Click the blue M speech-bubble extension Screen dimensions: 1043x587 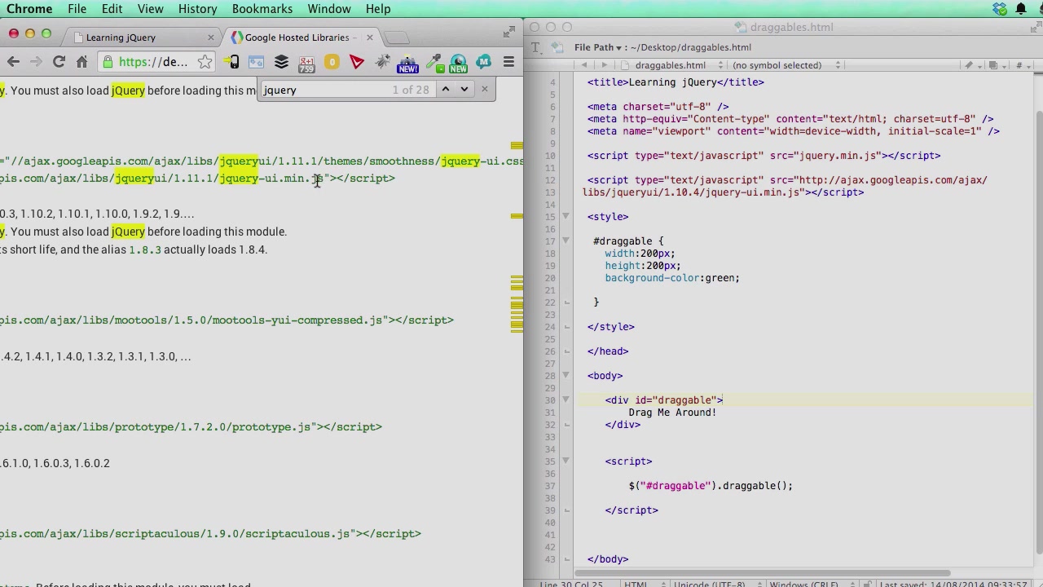tap(484, 62)
